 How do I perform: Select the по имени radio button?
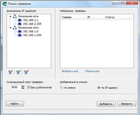click(61, 88)
